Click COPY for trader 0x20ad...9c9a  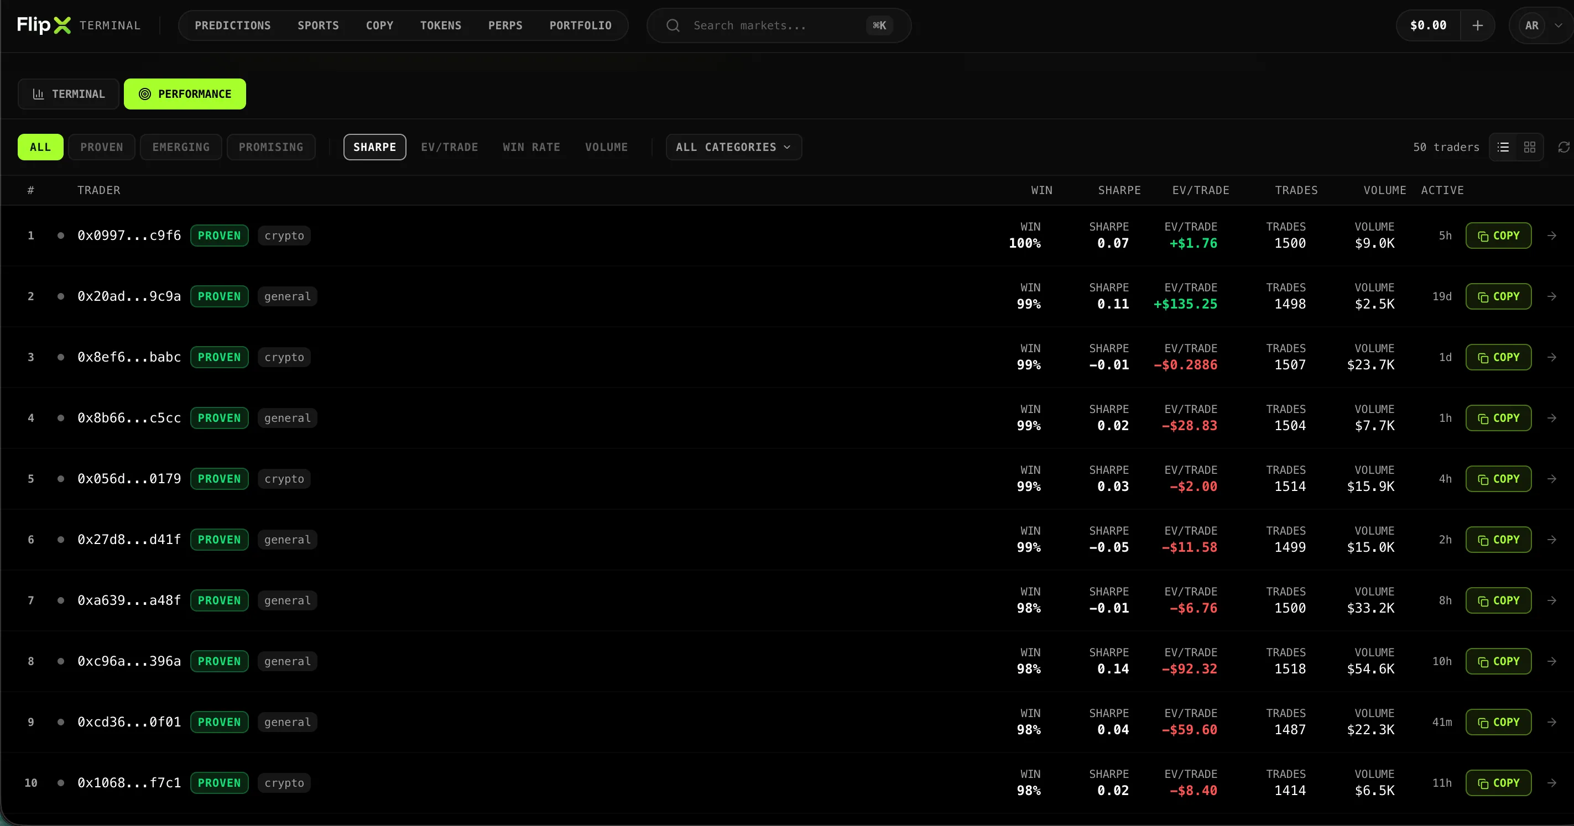coord(1498,296)
